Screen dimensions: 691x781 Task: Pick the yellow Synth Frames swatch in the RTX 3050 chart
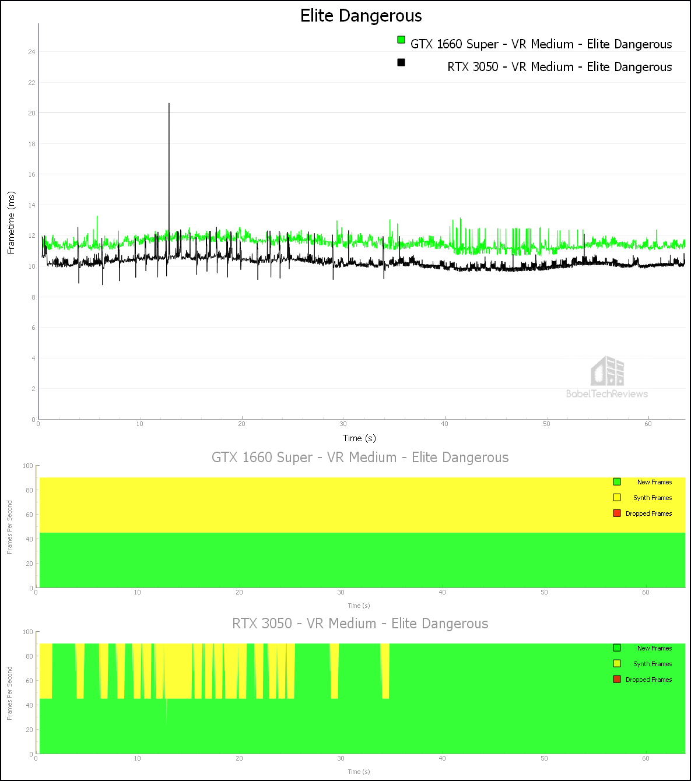click(617, 664)
